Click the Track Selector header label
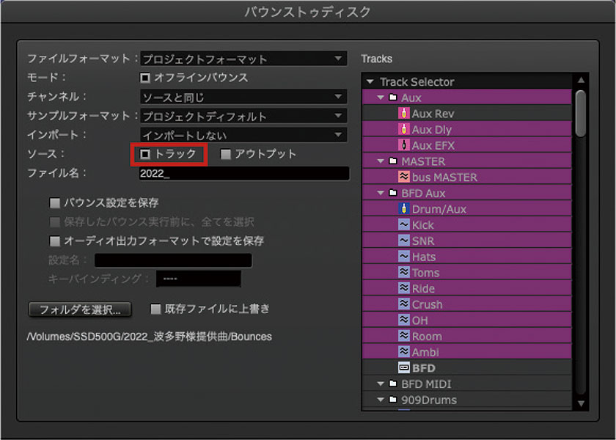 pyautogui.click(x=417, y=81)
